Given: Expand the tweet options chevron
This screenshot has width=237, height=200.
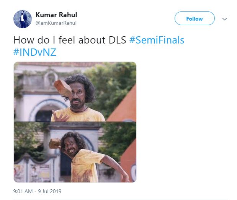Looking at the screenshot, I should (225, 19).
